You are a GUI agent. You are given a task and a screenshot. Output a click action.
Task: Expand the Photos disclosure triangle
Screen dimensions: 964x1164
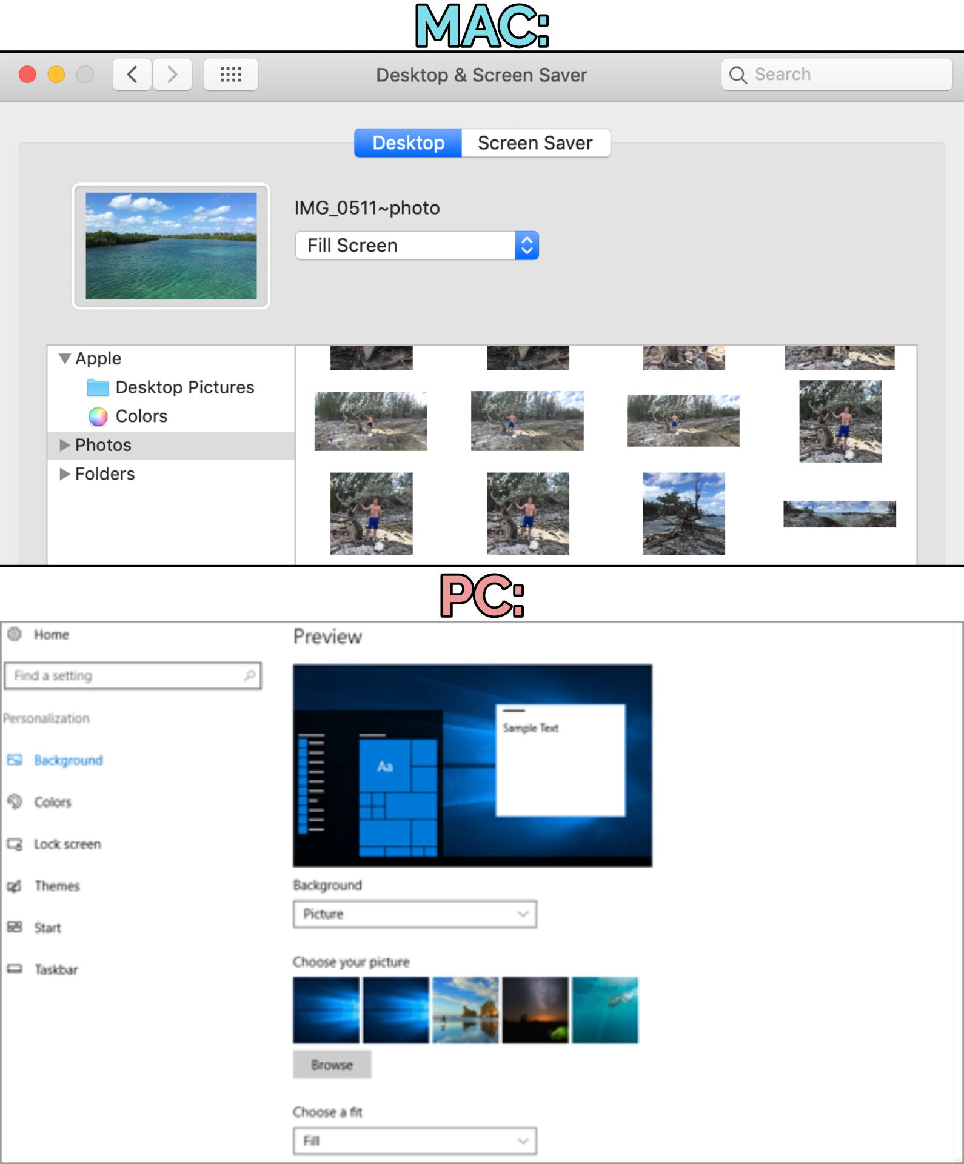pyautogui.click(x=65, y=445)
